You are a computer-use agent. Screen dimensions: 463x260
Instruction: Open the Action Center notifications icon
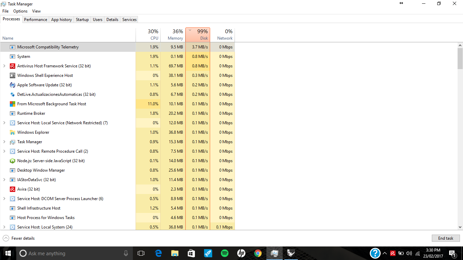point(452,253)
